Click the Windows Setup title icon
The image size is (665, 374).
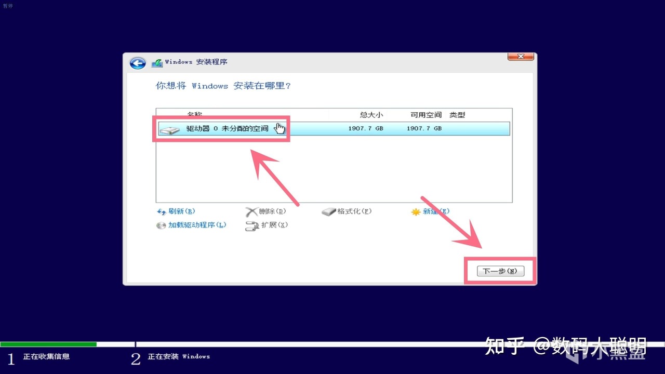pyautogui.click(x=157, y=63)
